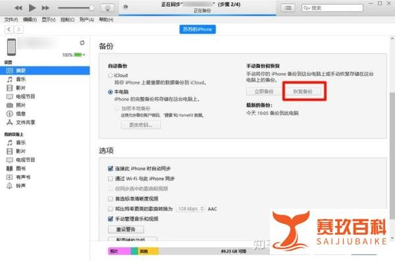Click the blue iPhone device button

(197, 29)
